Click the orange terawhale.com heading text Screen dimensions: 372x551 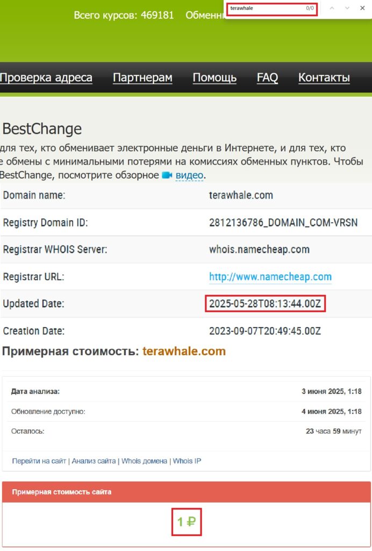184,351
